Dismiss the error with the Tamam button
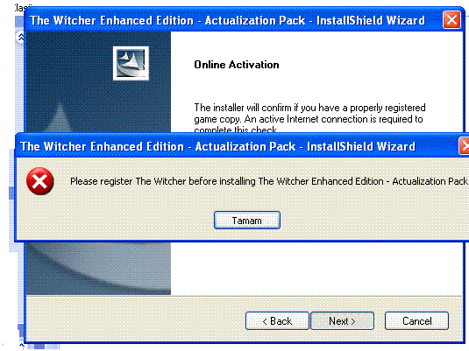The width and height of the screenshot is (469, 351). [x=247, y=221]
